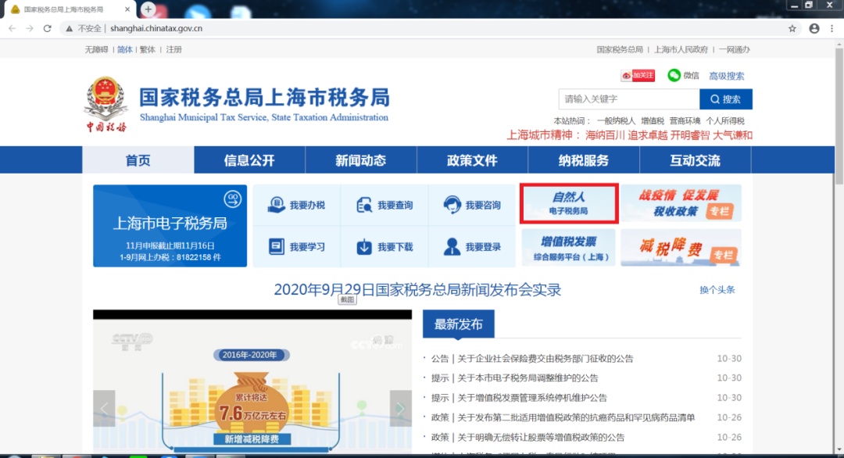Screen dimensions: 844x458
Task: Click the 我要下载 download icon
Action: [364, 247]
